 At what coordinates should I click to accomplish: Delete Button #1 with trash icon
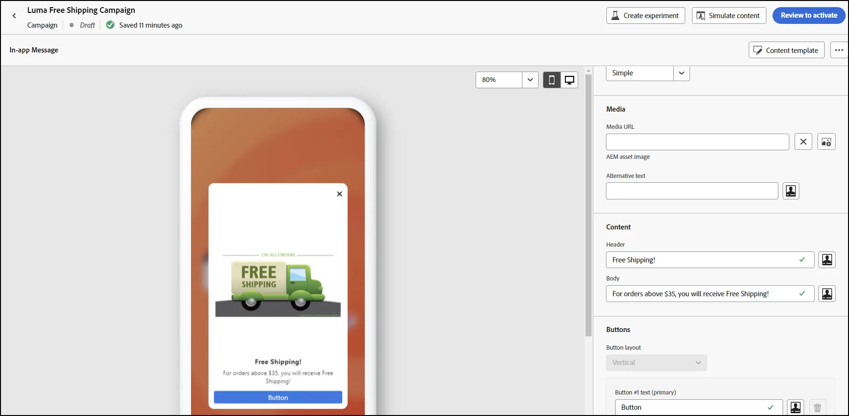[x=817, y=407]
